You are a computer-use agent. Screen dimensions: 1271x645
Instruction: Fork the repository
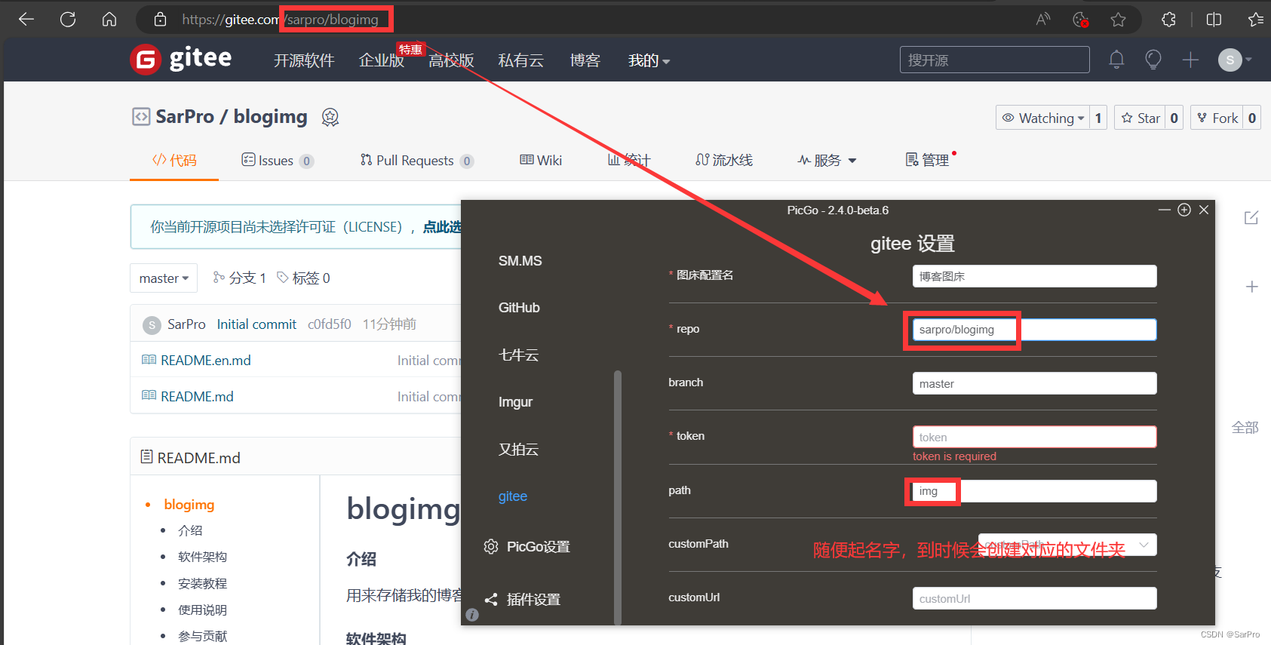coord(1217,118)
